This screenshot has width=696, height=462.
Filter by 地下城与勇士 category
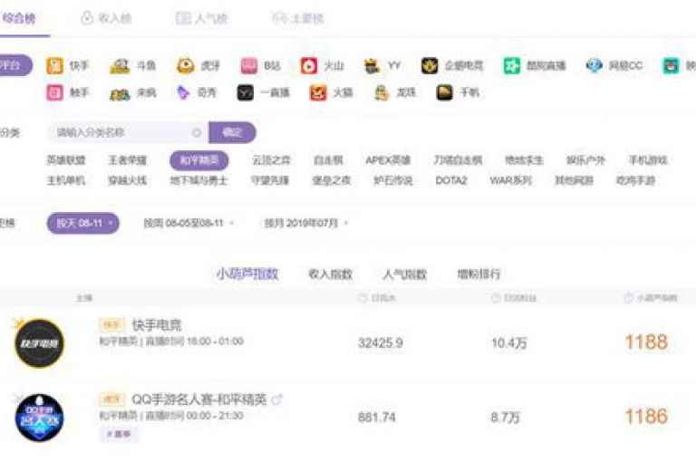(198, 180)
